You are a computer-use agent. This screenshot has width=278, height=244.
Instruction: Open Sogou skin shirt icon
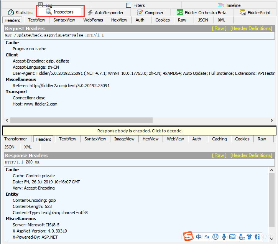(x=249, y=237)
